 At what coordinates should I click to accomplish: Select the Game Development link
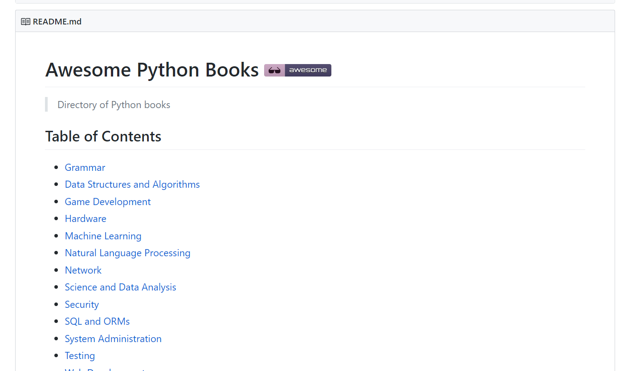pos(107,202)
